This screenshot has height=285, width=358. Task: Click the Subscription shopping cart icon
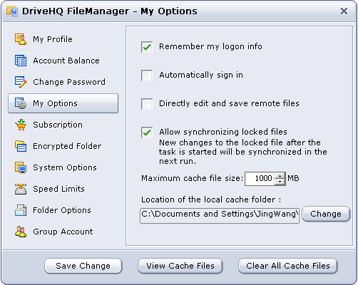point(21,125)
